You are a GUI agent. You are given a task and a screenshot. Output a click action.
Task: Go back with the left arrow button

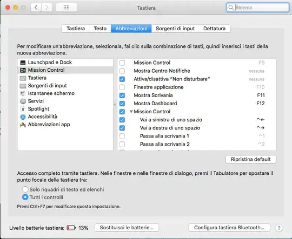pyautogui.click(x=36, y=8)
